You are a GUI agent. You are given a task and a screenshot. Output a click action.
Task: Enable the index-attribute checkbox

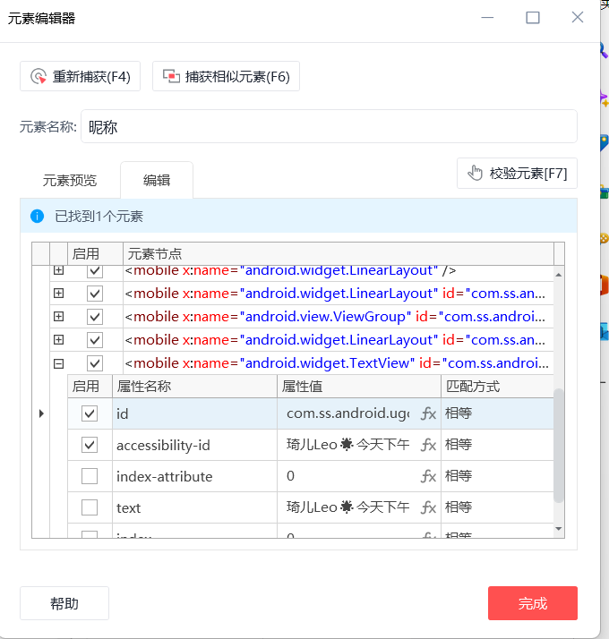click(x=90, y=476)
